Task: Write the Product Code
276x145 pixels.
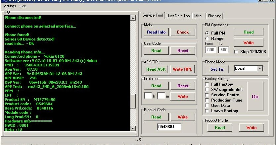Action: point(183,117)
